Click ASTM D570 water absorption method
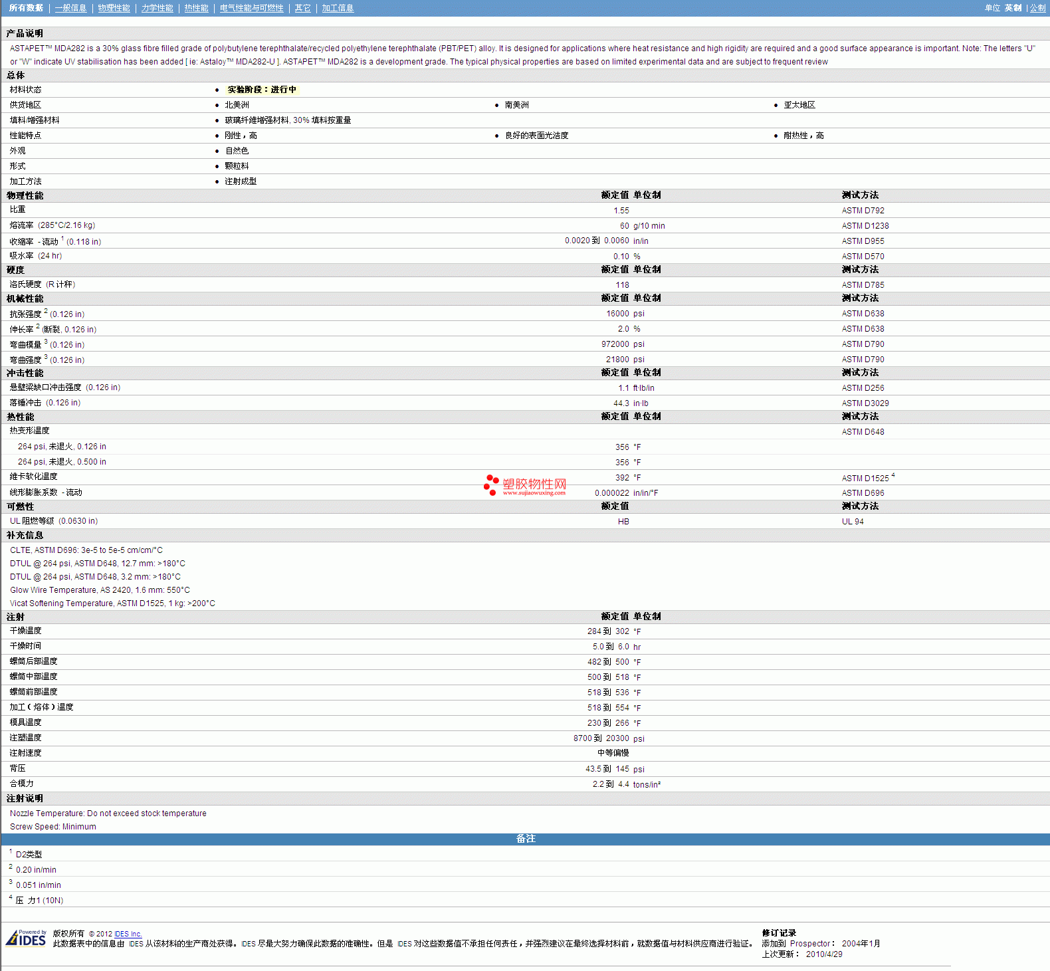 click(863, 257)
